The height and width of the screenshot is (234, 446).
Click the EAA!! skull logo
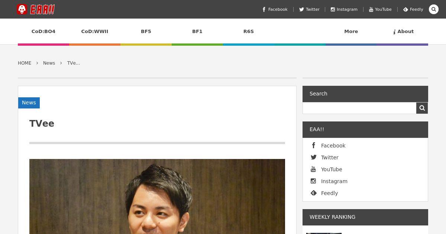(x=36, y=9)
